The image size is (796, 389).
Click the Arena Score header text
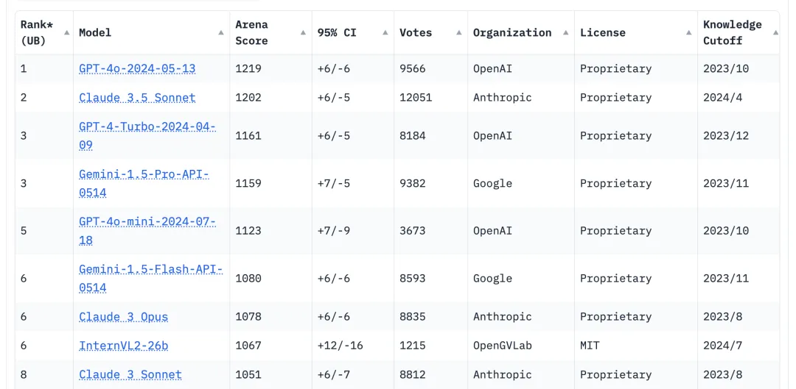[x=251, y=32]
